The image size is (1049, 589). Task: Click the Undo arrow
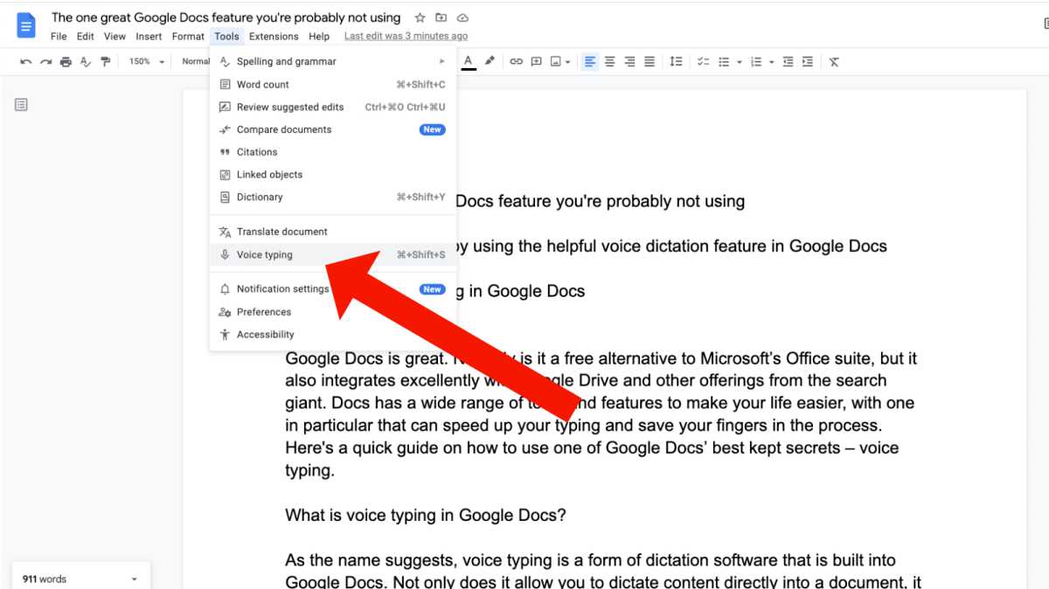tap(26, 62)
